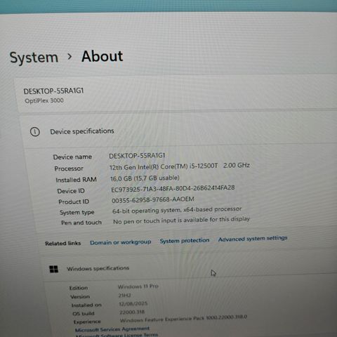Open Microsoft Services Agreement link
The height and width of the screenshot is (337, 337).
click(x=112, y=329)
